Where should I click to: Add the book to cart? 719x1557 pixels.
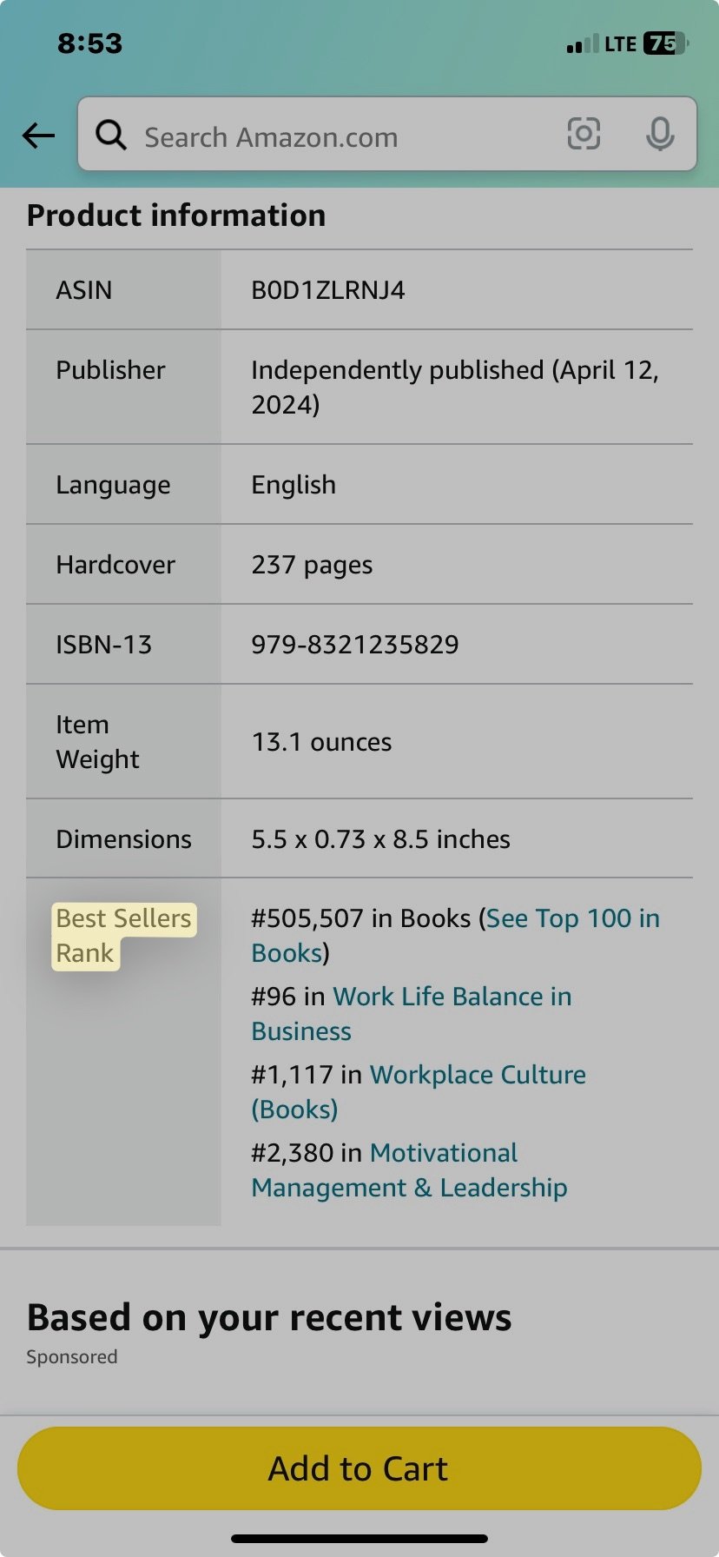click(359, 1468)
